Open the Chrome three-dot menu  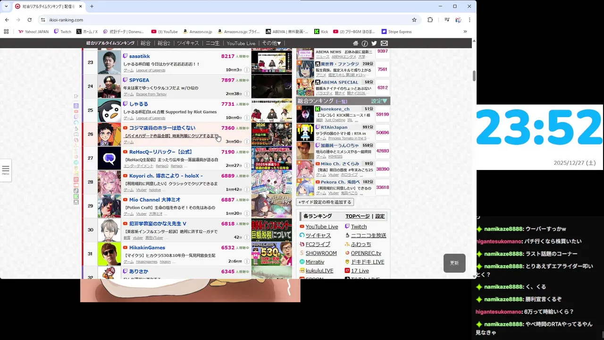point(470,20)
